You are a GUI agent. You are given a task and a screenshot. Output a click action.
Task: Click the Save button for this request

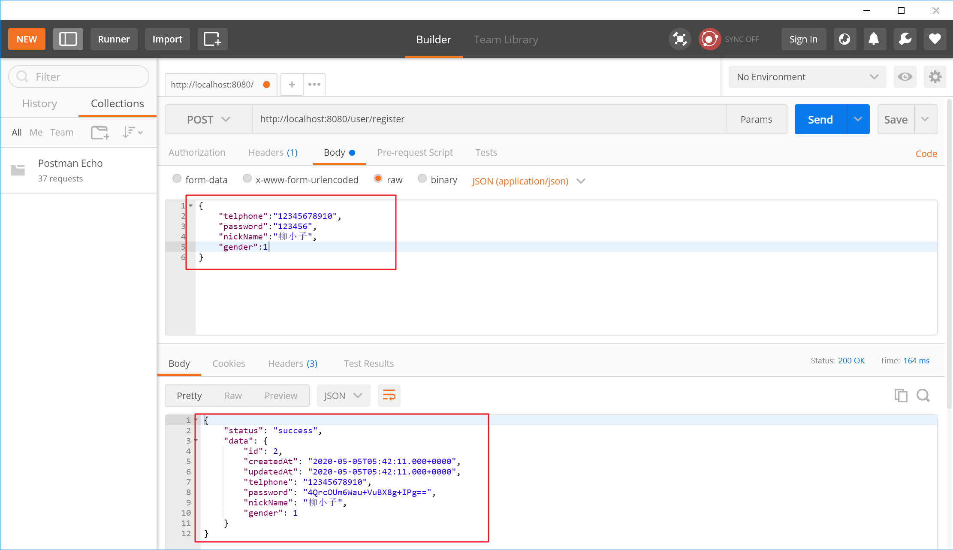pyautogui.click(x=896, y=118)
